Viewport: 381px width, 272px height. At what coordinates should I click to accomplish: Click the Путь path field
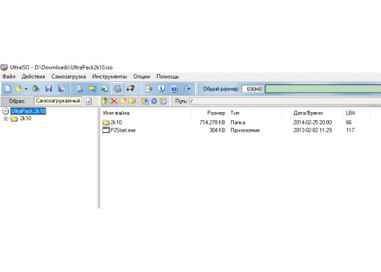pos(285,101)
